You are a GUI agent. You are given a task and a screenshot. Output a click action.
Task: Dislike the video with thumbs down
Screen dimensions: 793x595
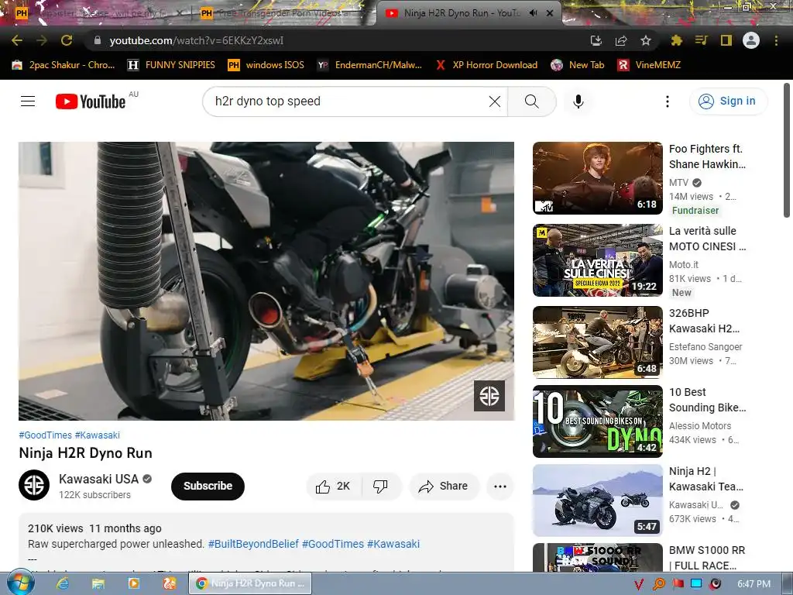tap(380, 487)
